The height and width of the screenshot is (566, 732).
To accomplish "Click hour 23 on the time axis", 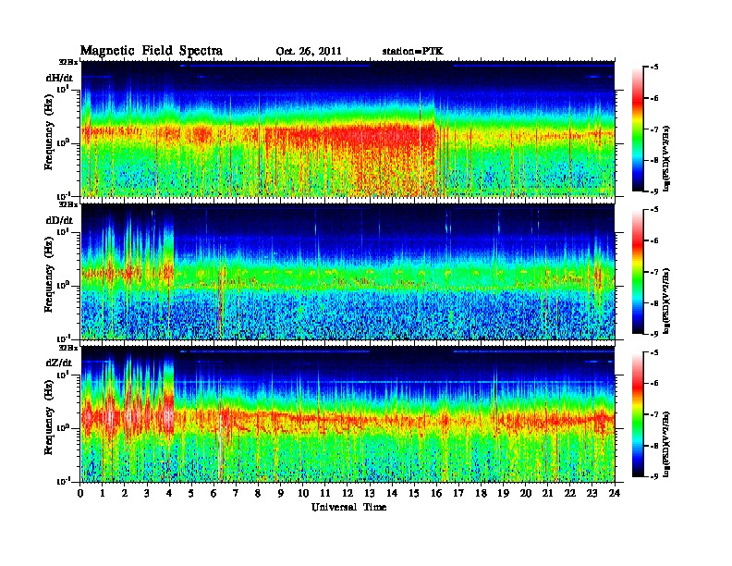I will tap(592, 493).
